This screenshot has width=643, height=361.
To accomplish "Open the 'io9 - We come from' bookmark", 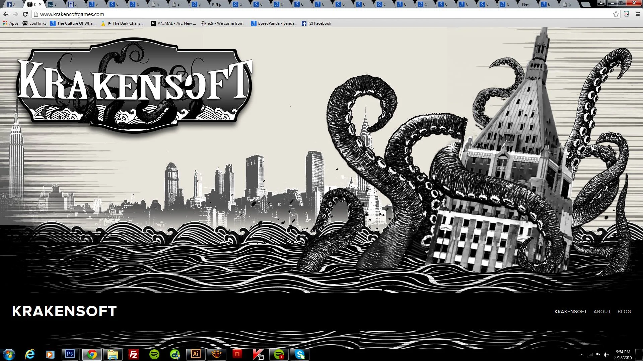I will point(224,23).
